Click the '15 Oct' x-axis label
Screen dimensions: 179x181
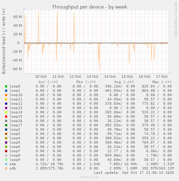coord(127,76)
